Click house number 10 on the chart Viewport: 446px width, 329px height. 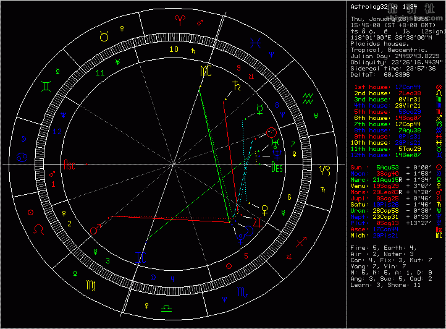point(174,49)
